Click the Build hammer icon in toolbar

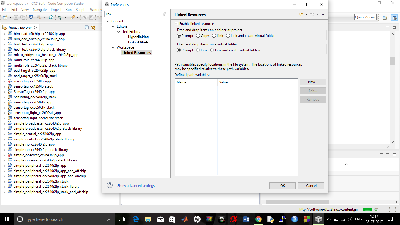[39, 17]
